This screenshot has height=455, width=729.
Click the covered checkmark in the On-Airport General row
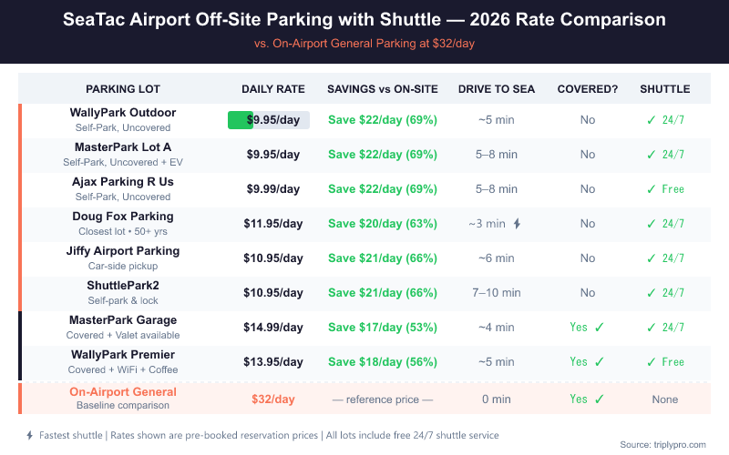tap(599, 399)
